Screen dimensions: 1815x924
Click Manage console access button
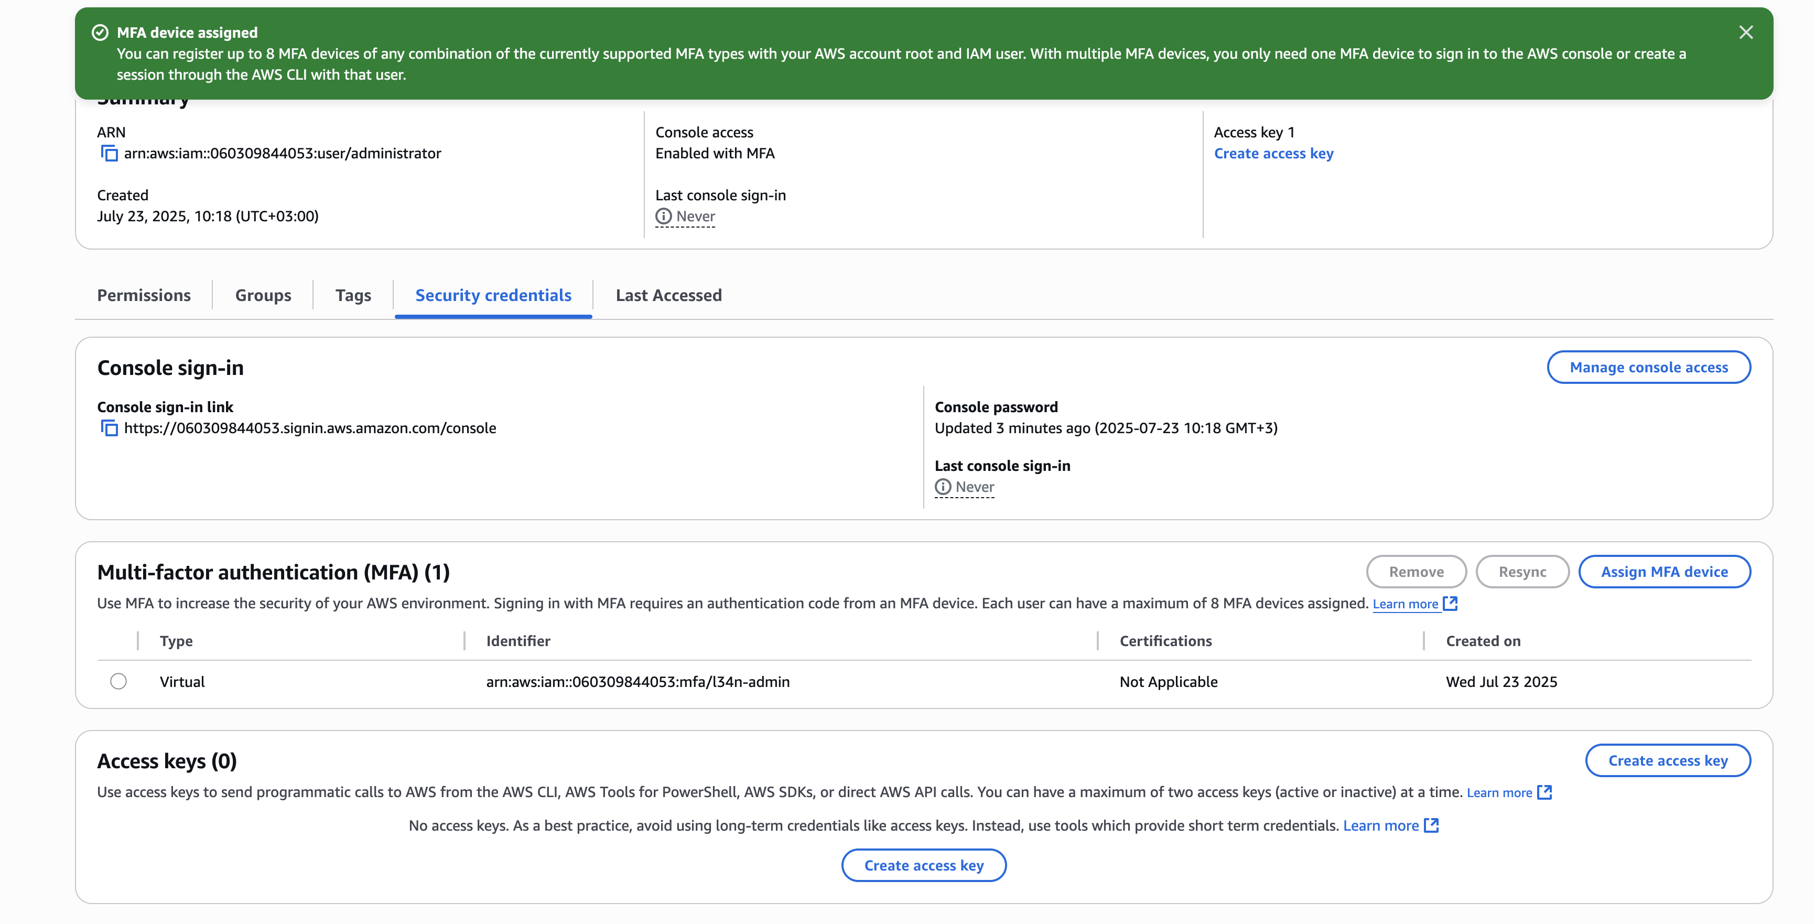point(1649,367)
